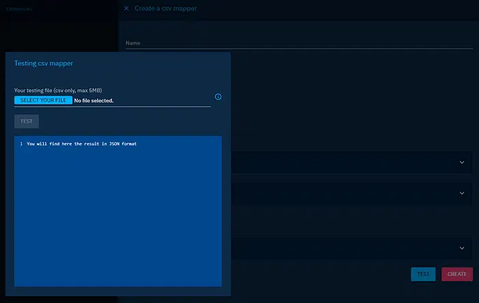Click the Name field label
The height and width of the screenshot is (303, 479).
pyautogui.click(x=133, y=43)
